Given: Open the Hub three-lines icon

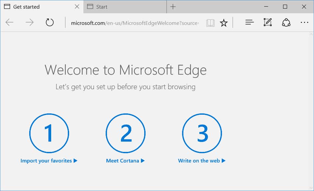Looking at the screenshot, I should pyautogui.click(x=250, y=22).
